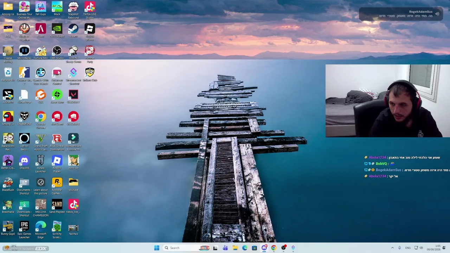Select the Recycle Bin

point(8,75)
